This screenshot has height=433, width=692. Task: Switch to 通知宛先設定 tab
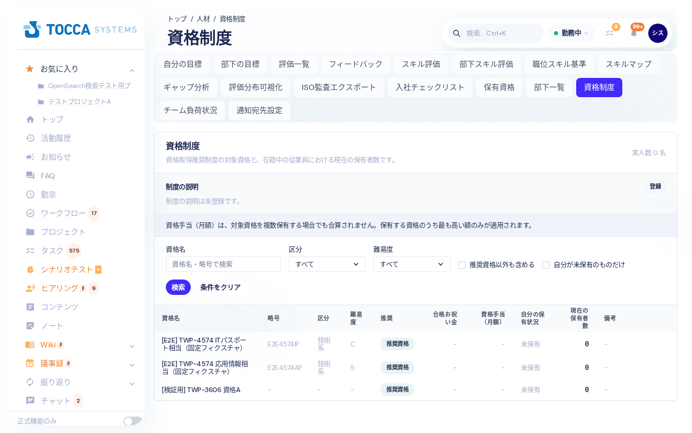[259, 111]
